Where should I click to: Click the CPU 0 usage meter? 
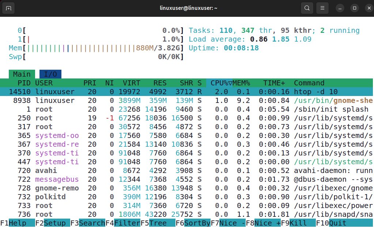[x=101, y=31]
